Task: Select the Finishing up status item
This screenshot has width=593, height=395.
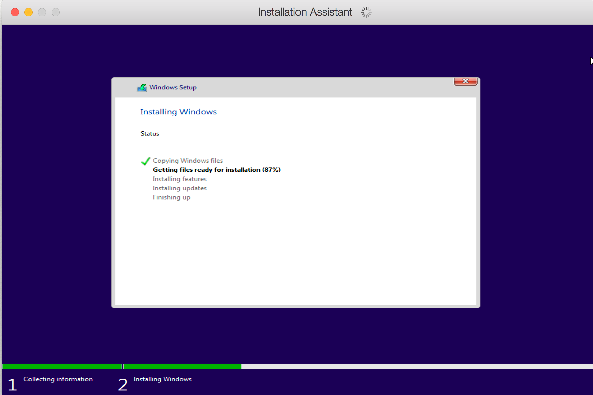Action: pos(171,197)
